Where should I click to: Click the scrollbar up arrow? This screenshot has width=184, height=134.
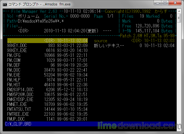click(179, 11)
